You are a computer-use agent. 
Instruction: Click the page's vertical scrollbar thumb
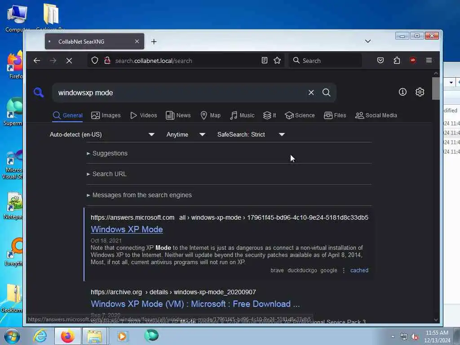pos(436,88)
